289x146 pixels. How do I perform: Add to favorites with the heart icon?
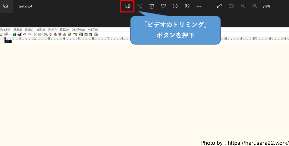click(163, 6)
